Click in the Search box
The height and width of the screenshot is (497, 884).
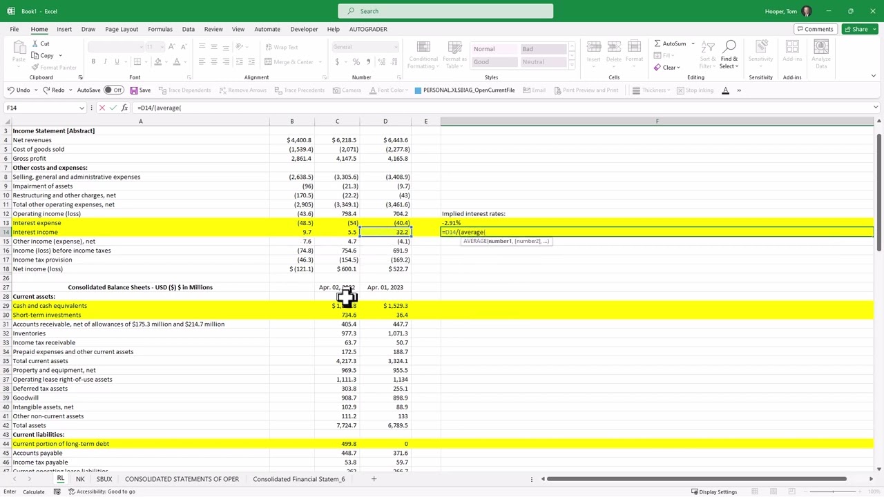point(445,11)
